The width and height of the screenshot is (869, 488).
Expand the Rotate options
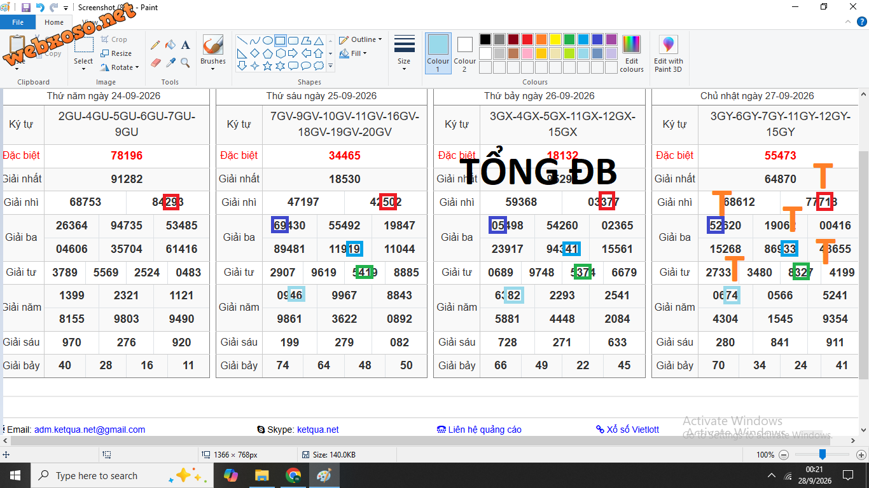(119, 67)
